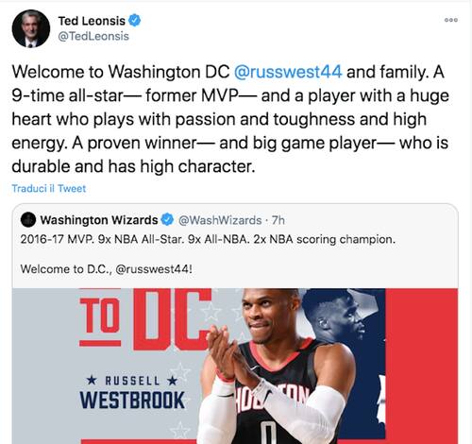Click the Washington Wizards account name
This screenshot has width=472, height=444.
pyautogui.click(x=99, y=220)
